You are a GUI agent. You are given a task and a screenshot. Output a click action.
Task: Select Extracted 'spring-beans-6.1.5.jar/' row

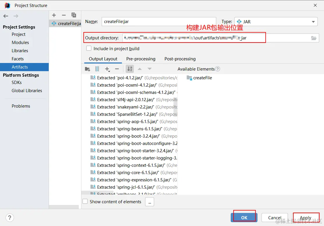point(134,129)
